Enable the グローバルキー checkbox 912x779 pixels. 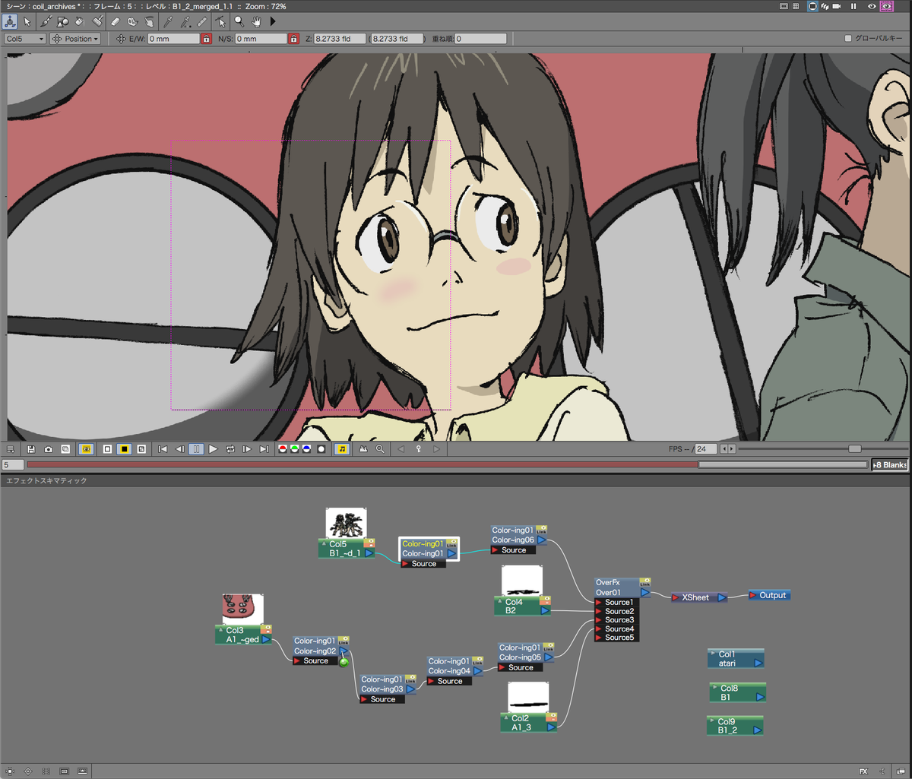coord(848,39)
